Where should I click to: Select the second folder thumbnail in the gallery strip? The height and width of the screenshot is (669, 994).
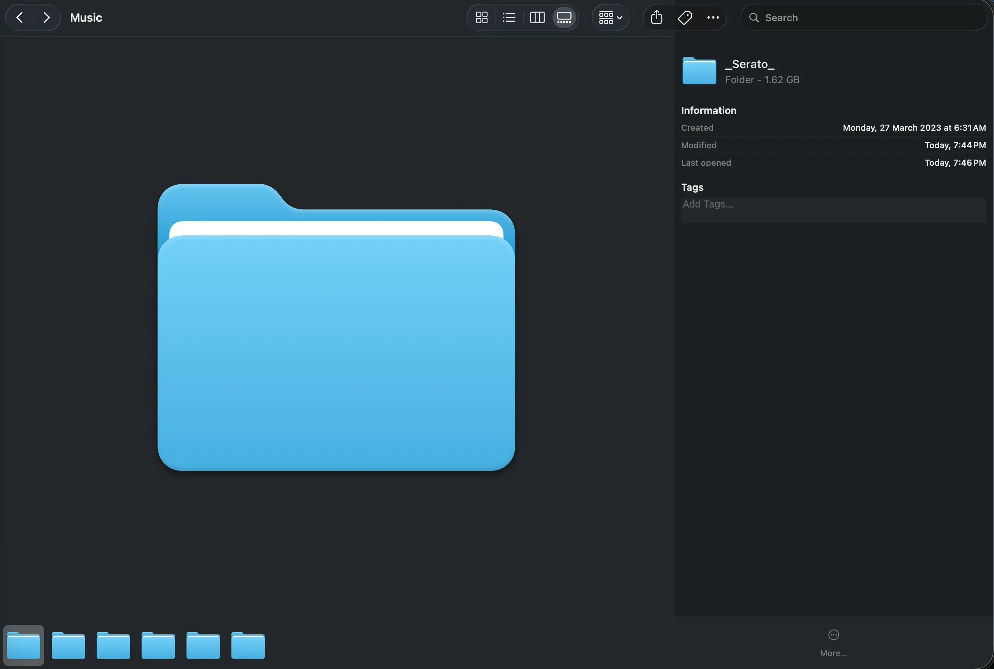click(x=68, y=645)
